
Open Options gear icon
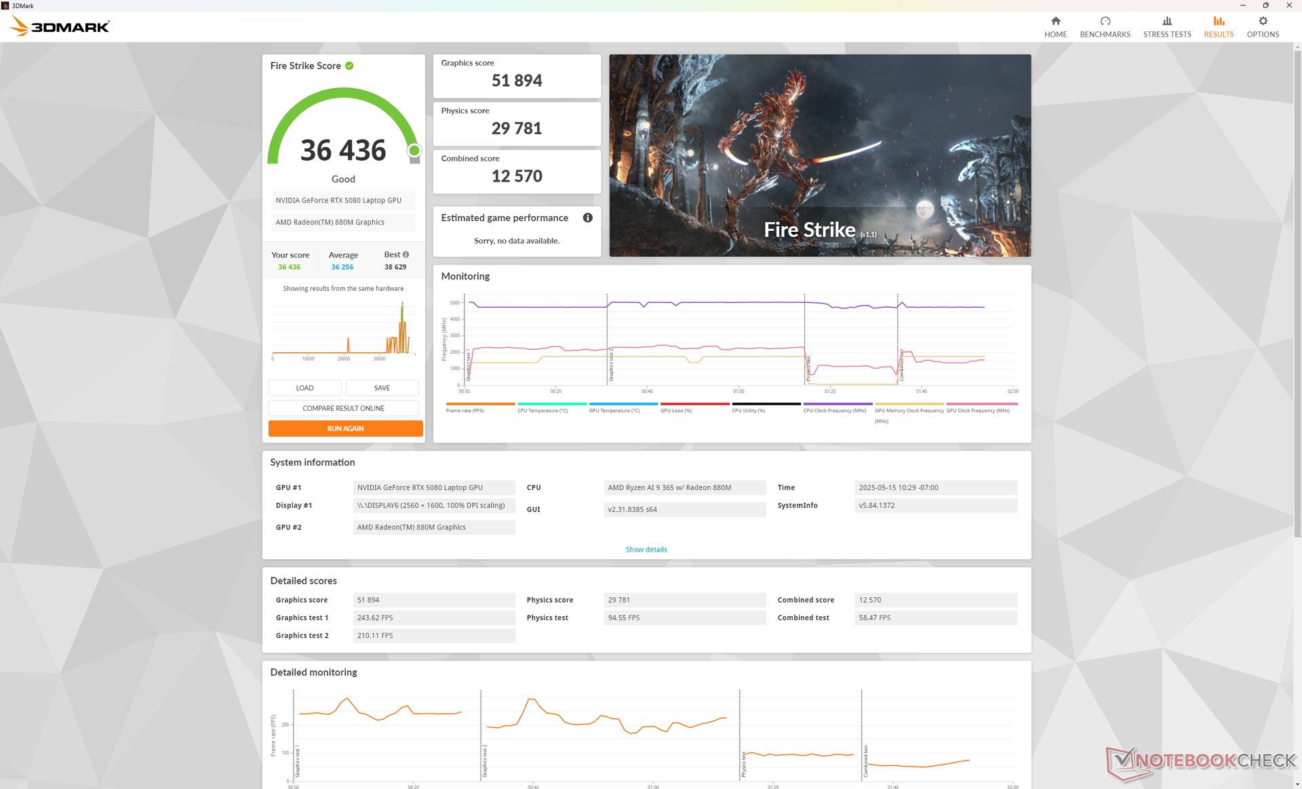(1262, 21)
